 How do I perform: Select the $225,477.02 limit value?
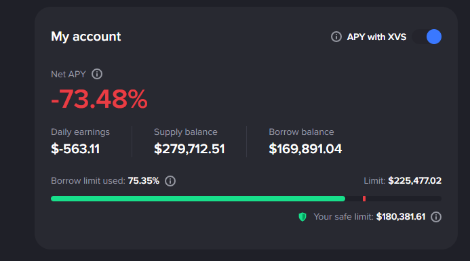coord(415,181)
